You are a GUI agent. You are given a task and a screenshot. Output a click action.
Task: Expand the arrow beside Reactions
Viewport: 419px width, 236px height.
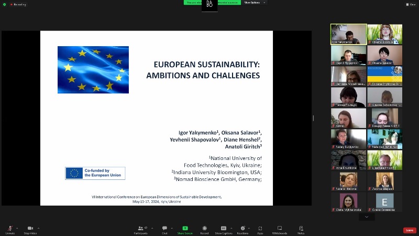[249, 228]
